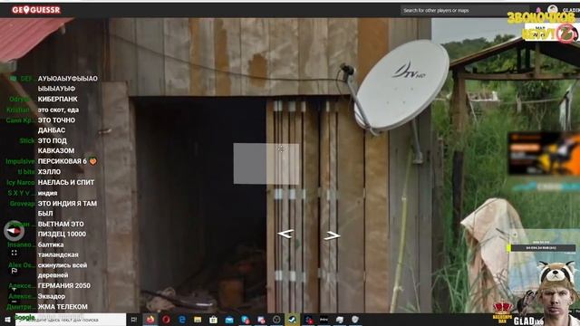
Task: Open the user profile avatar in the header
Action: 552,9
